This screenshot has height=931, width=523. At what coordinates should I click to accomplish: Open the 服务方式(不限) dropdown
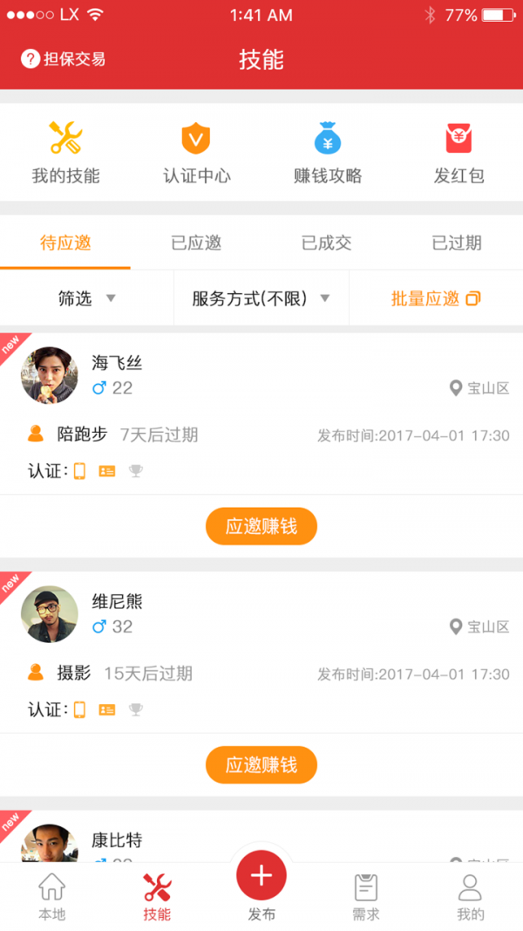tap(252, 298)
